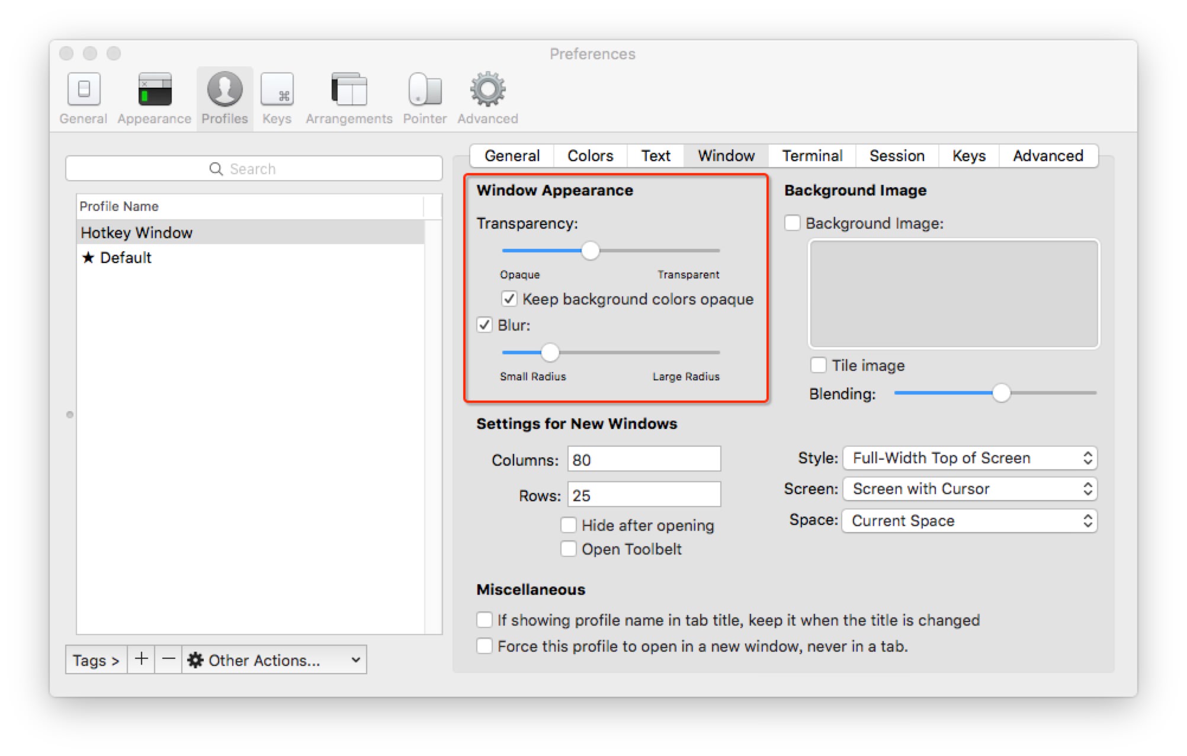Screen dimensions: 1187x756
Task: Switch to the Colors tab
Action: pos(590,156)
